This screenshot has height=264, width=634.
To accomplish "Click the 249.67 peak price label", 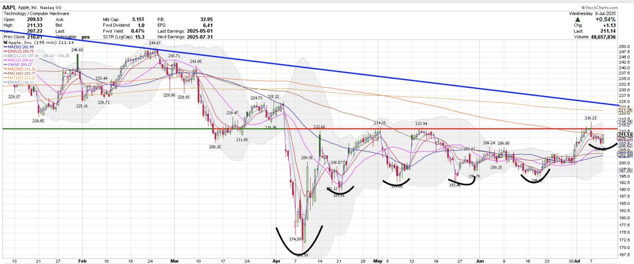I will pos(155,43).
